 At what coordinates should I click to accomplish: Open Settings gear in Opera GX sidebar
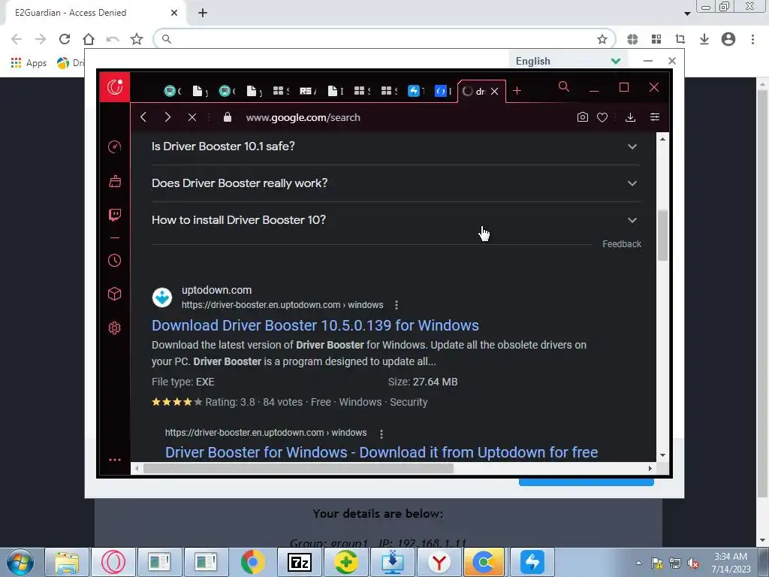[114, 328]
